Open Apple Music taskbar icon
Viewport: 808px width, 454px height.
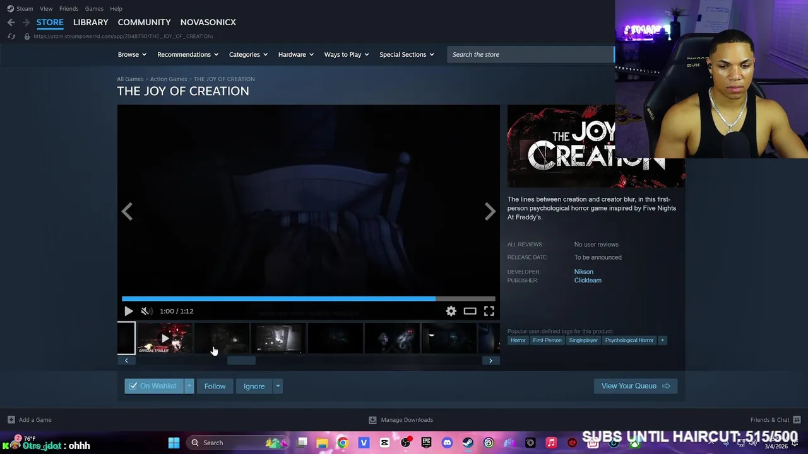click(x=551, y=443)
